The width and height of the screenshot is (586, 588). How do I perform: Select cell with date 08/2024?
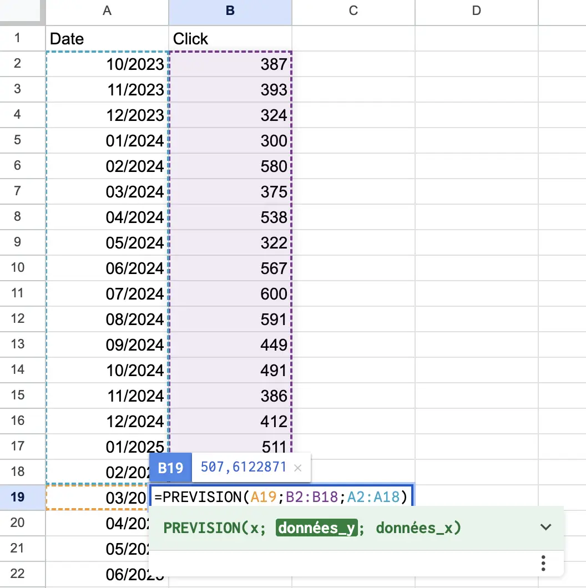107,319
